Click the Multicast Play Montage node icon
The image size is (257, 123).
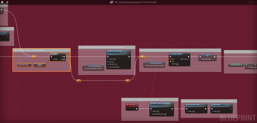tap(108, 51)
